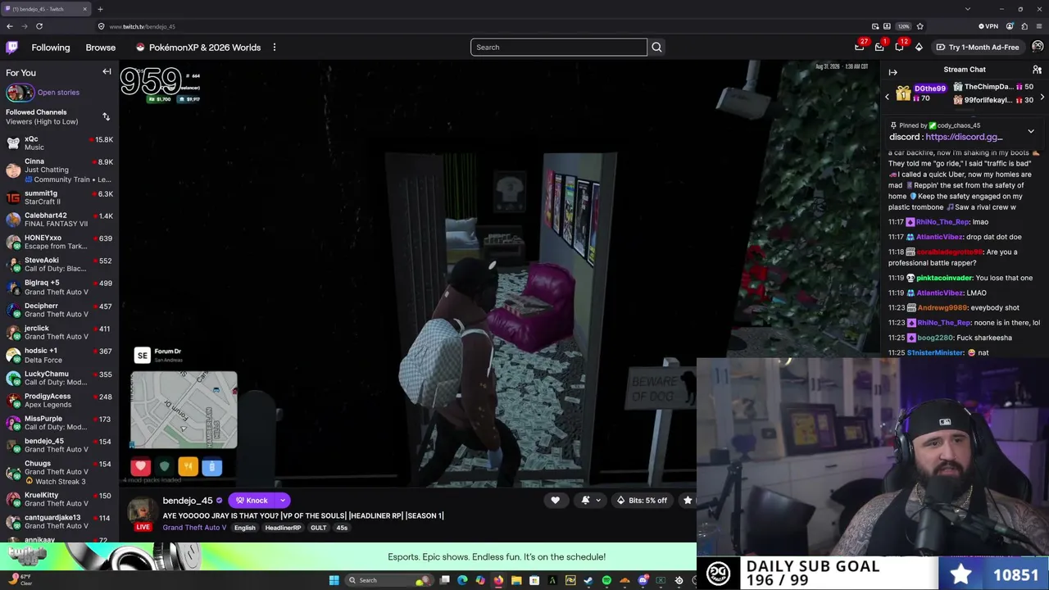The height and width of the screenshot is (590, 1049).
Task: Select the HeadlinerRP stream tag
Action: 283,528
